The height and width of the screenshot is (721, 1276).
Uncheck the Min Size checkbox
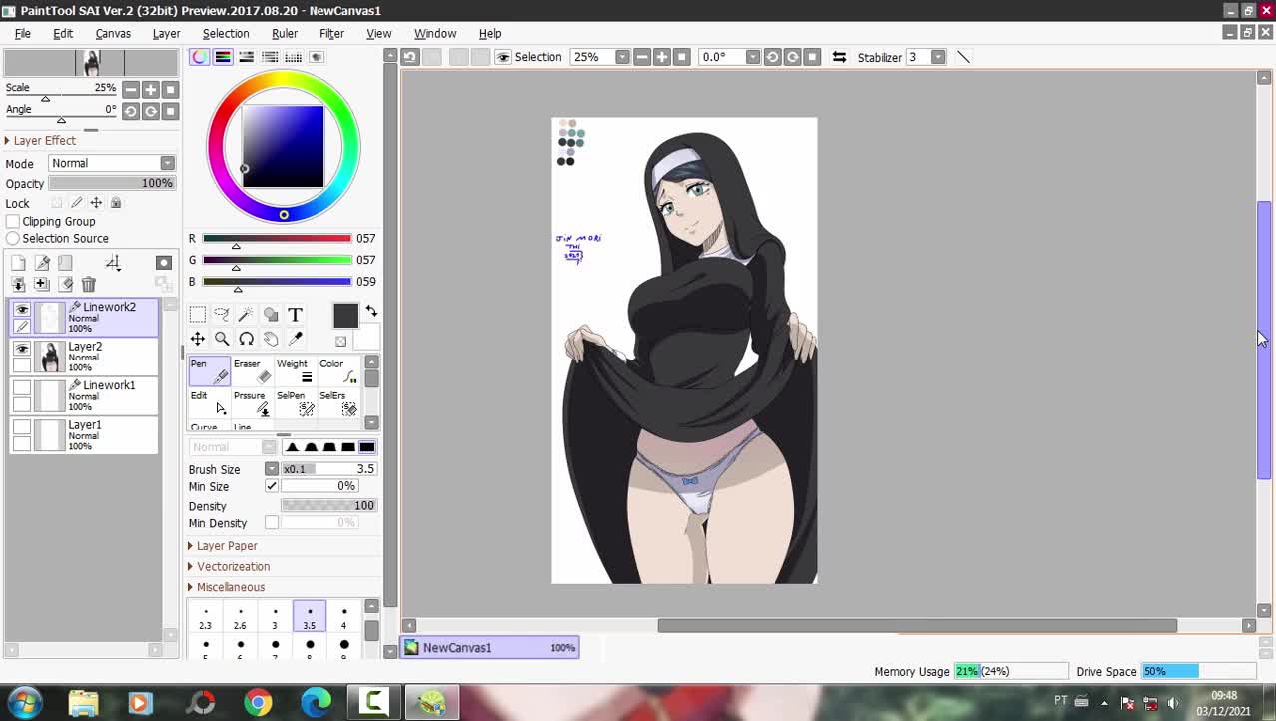[x=271, y=486]
